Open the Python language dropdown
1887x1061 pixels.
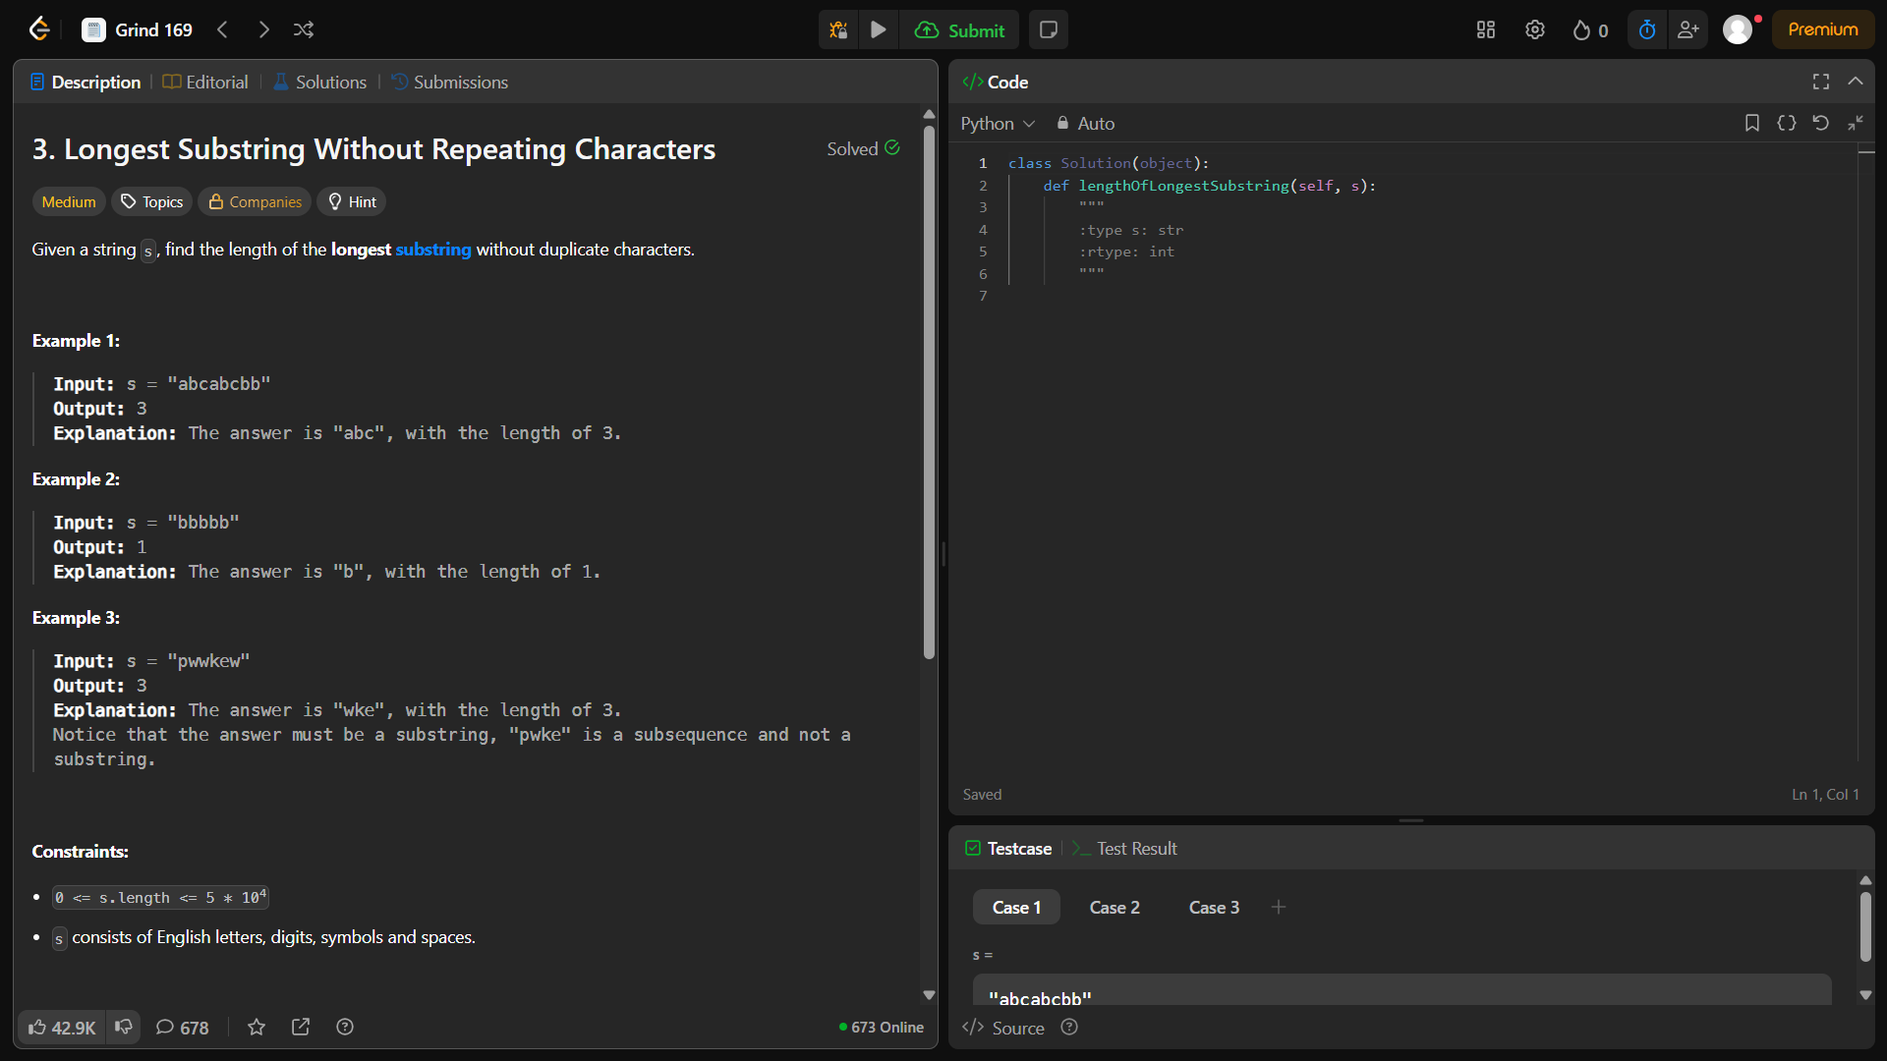pos(998,123)
